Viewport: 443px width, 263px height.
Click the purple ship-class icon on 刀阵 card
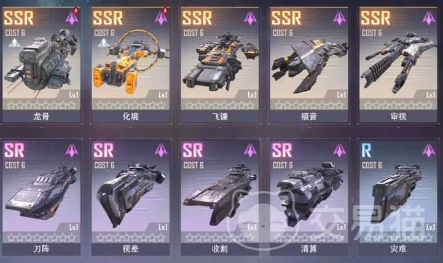coord(72,151)
